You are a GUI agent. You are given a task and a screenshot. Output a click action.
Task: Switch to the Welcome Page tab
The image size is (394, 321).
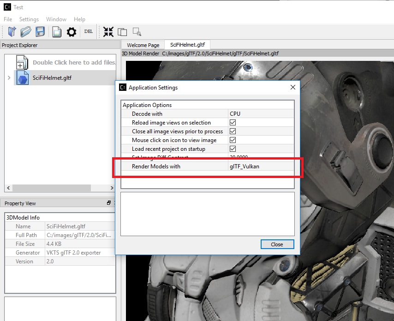tap(143, 46)
